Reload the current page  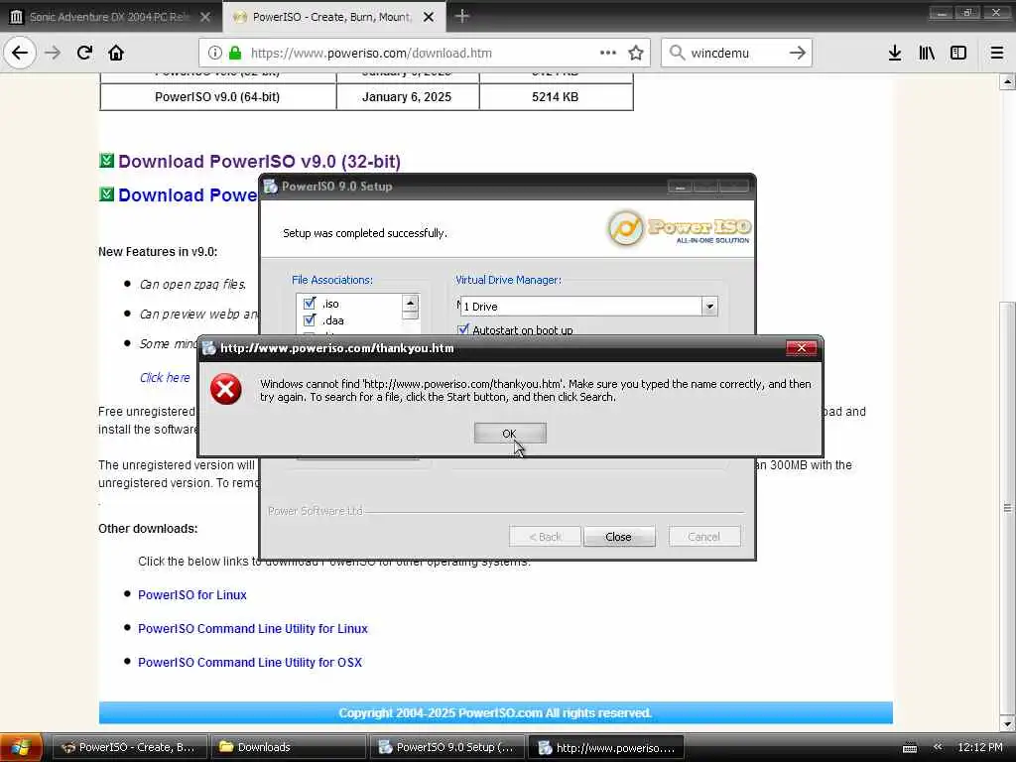coord(84,53)
